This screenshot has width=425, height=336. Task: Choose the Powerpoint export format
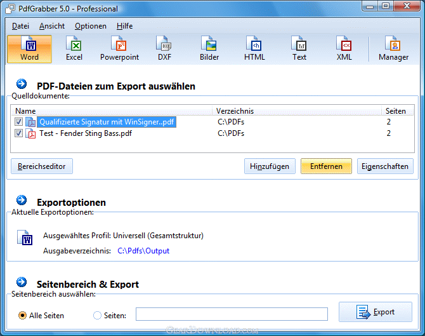(x=119, y=49)
